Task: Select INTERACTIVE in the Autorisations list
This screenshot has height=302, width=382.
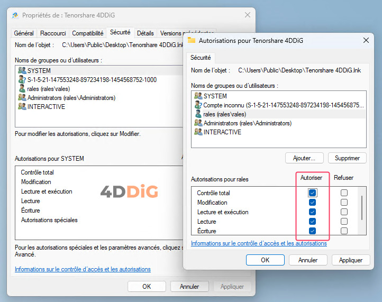Action: 279,132
